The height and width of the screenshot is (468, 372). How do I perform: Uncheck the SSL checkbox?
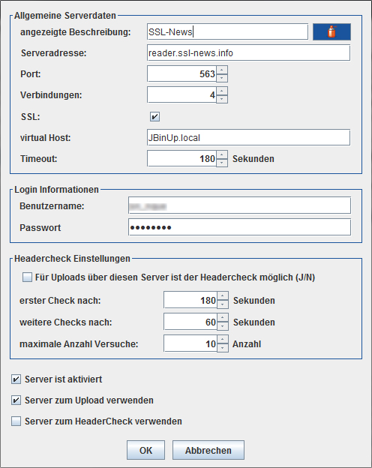pos(154,116)
